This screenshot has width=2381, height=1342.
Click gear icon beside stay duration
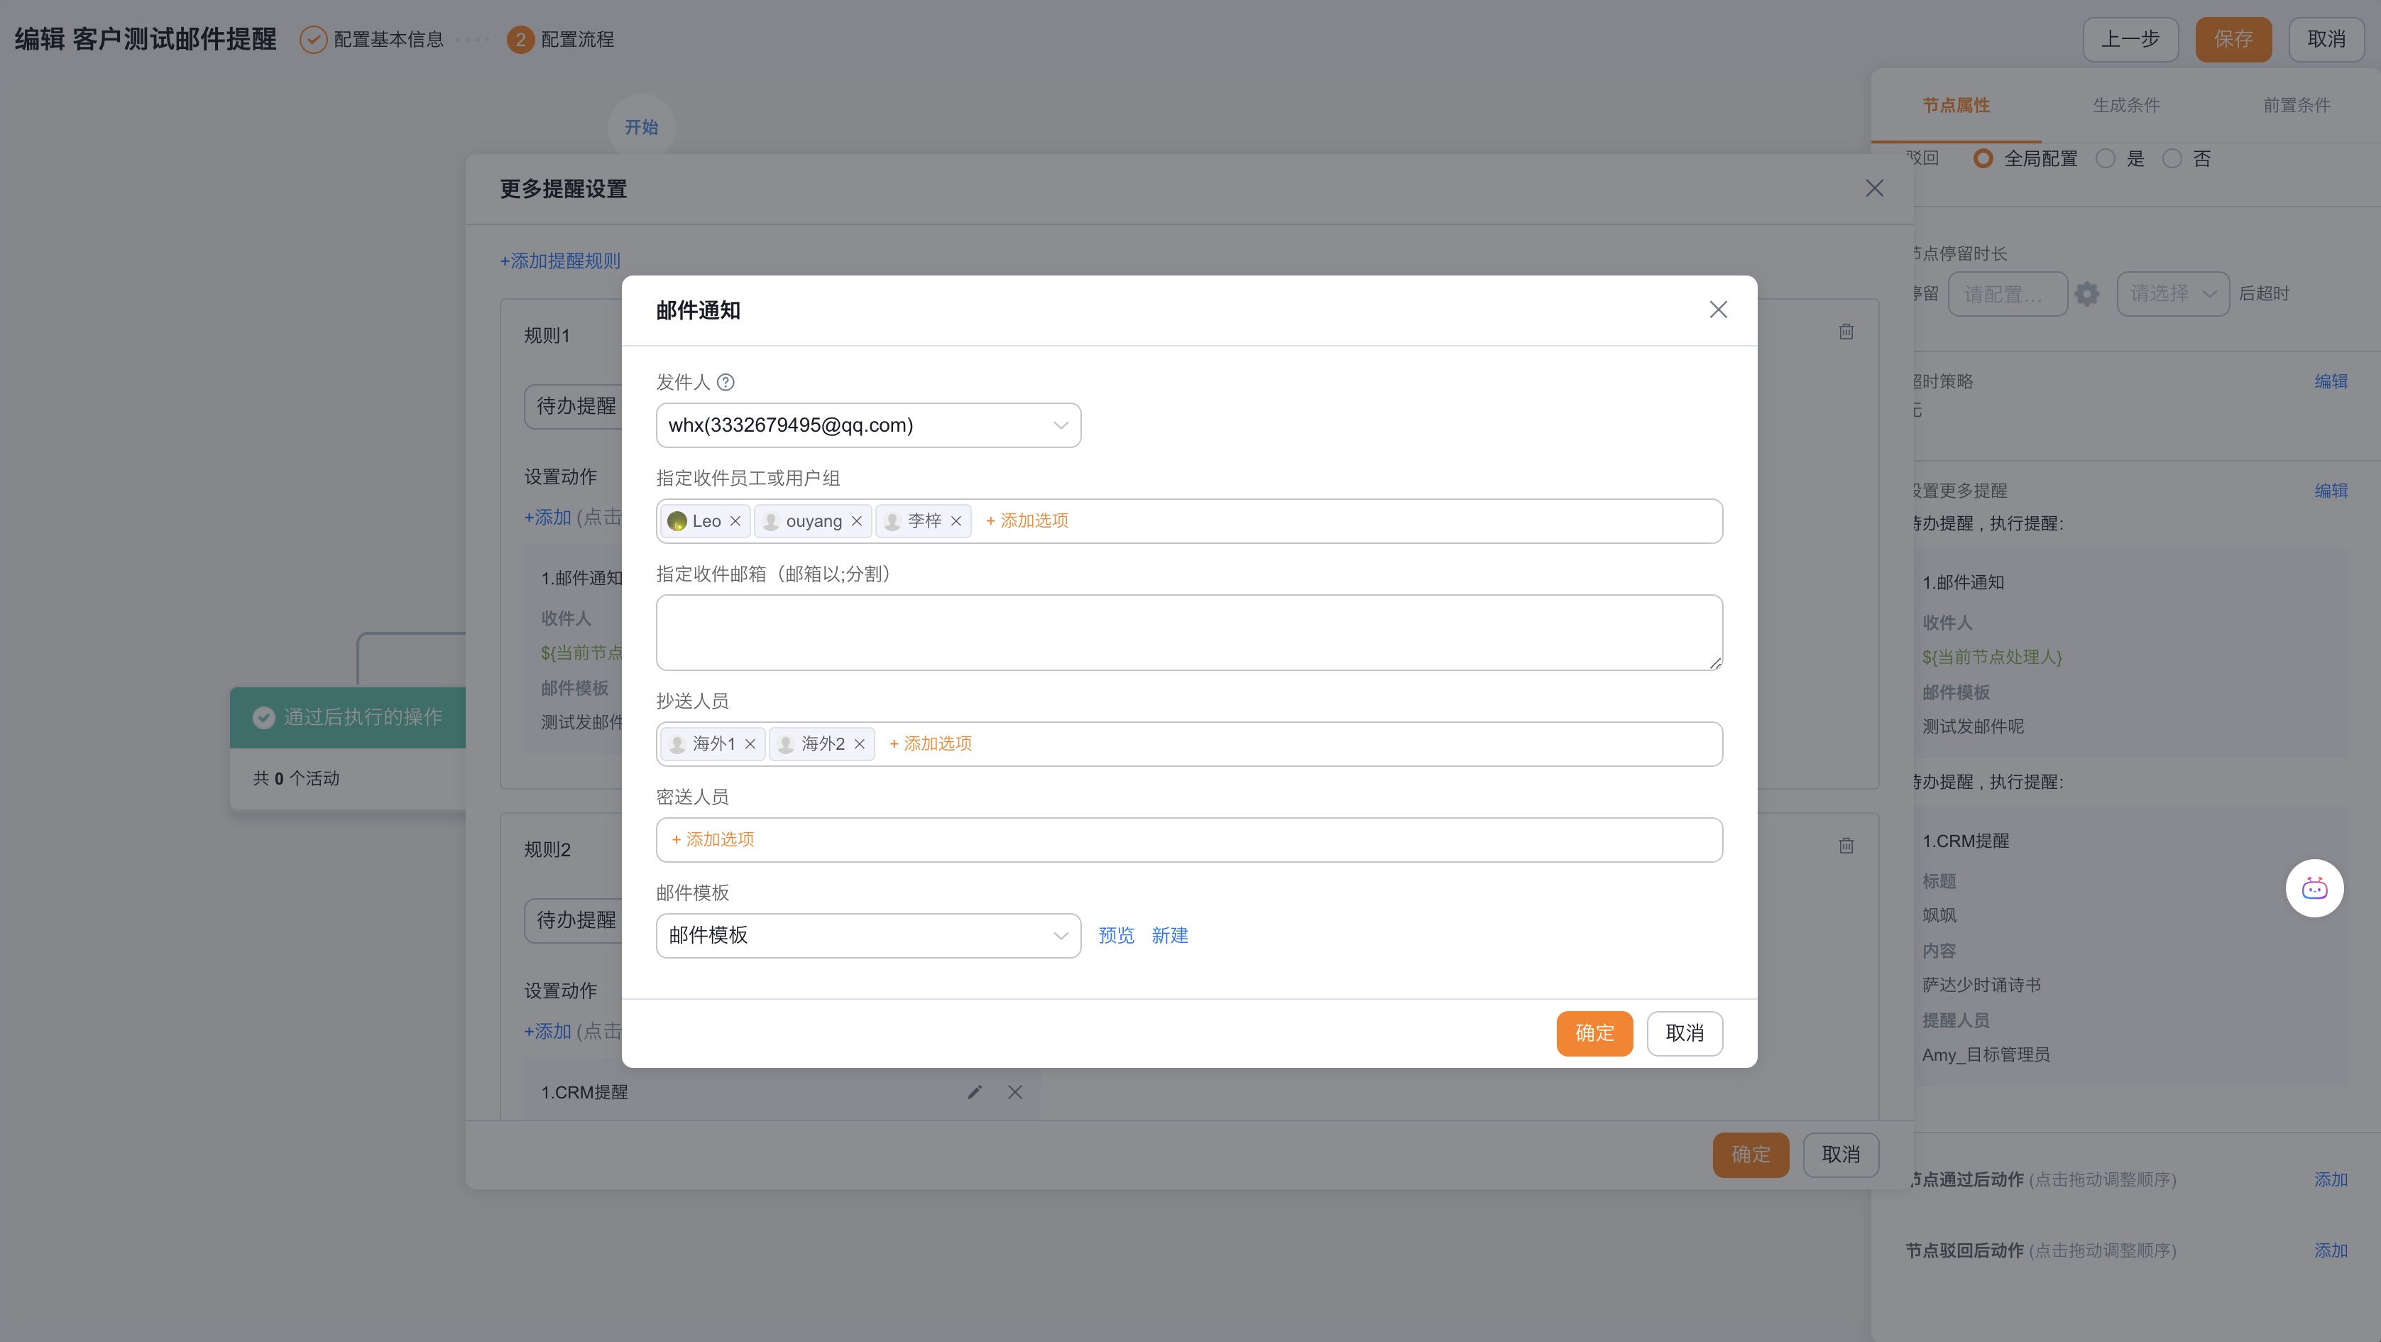(x=2087, y=294)
